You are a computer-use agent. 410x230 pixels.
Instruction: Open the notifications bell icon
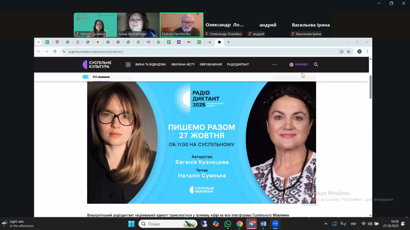click(403, 224)
